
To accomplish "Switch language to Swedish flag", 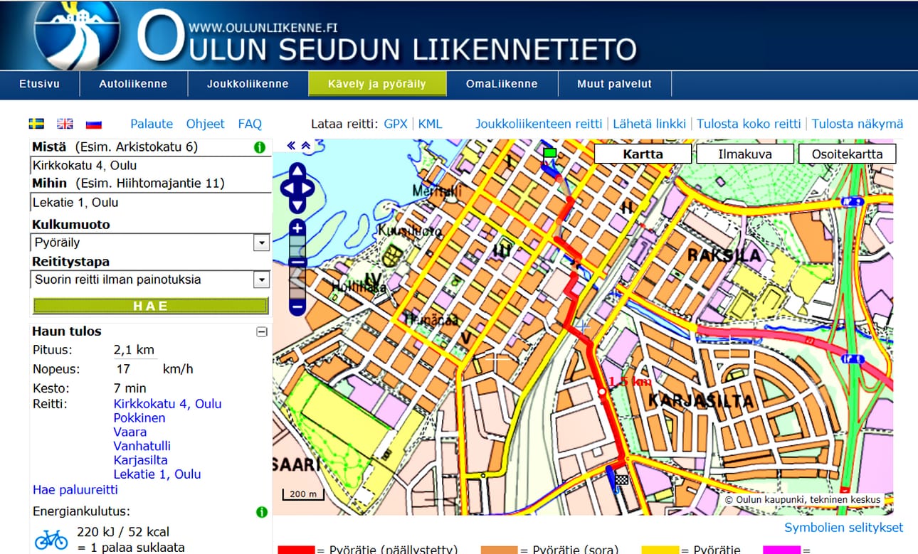I will click(36, 124).
